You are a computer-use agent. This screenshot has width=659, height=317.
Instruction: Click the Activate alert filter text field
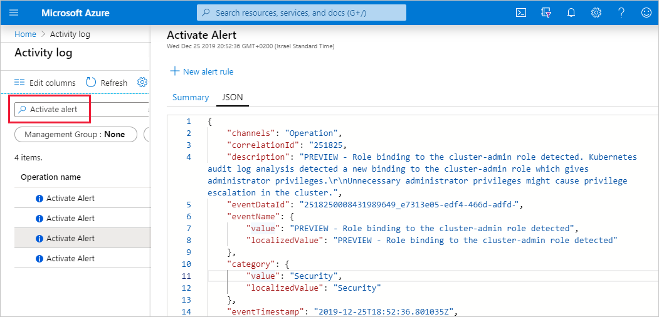click(82, 109)
